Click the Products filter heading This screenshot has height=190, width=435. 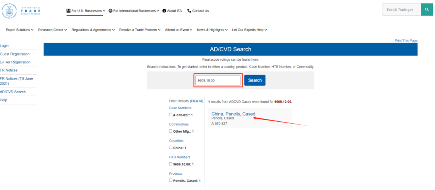pyautogui.click(x=176, y=174)
